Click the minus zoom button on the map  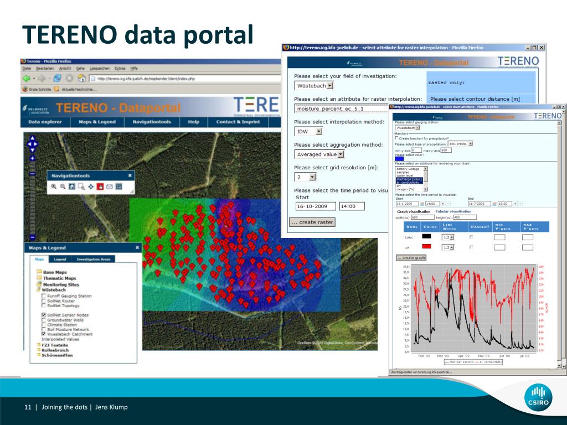(x=32, y=237)
